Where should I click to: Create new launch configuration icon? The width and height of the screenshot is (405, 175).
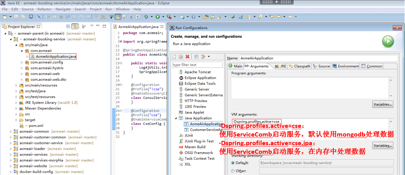click(175, 57)
